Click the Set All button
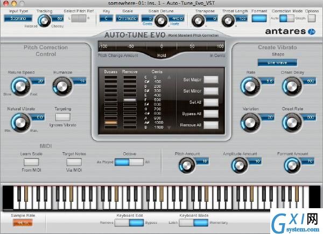Image resolution: width=323 pixels, height=234 pixels. (x=211, y=102)
